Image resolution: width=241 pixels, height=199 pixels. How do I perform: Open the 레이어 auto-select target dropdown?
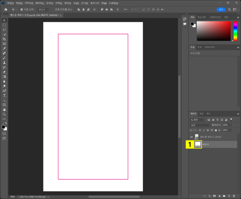tap(42, 9)
